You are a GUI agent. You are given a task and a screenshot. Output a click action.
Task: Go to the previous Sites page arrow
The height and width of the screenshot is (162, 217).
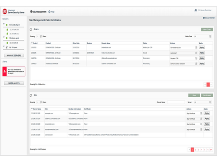tap(189, 150)
